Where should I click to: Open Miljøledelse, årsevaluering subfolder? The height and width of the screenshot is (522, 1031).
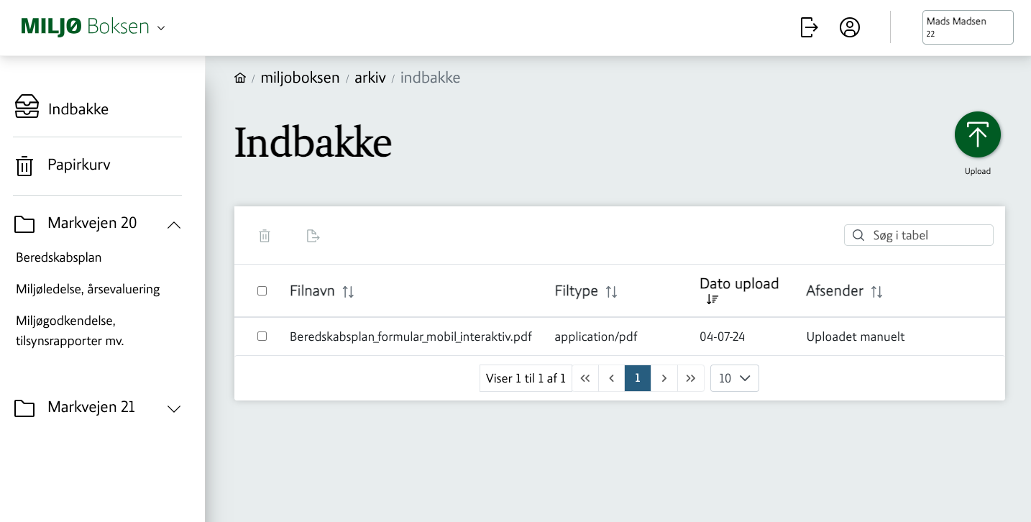(88, 289)
